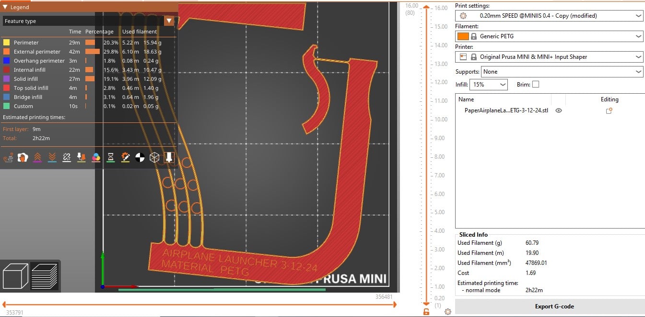This screenshot has height=317, width=645.
Task: Collapse the Legend panel
Action: pyautogui.click(x=5, y=7)
